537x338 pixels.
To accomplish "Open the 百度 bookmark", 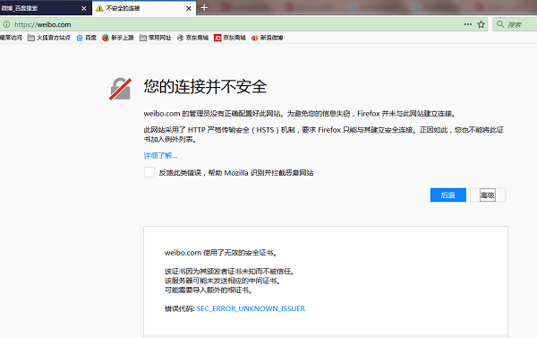I will pyautogui.click(x=86, y=38).
